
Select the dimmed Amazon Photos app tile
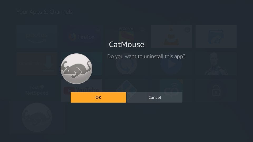pyautogui.click(x=37, y=37)
